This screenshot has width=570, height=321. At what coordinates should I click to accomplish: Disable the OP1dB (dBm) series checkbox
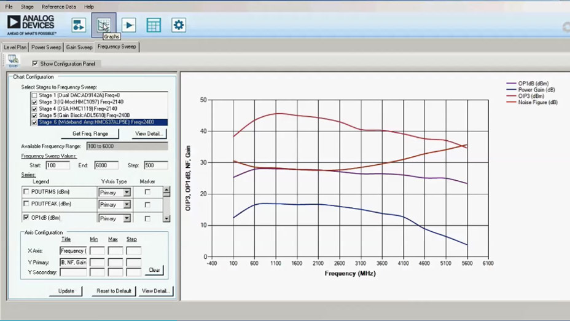coord(26,217)
